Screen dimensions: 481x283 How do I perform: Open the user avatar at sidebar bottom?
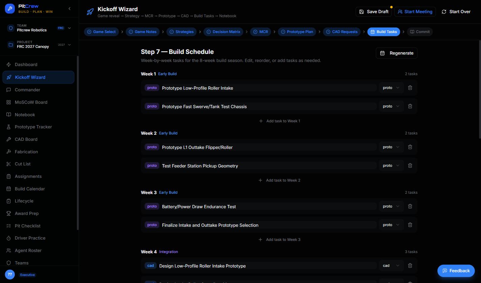click(x=10, y=275)
